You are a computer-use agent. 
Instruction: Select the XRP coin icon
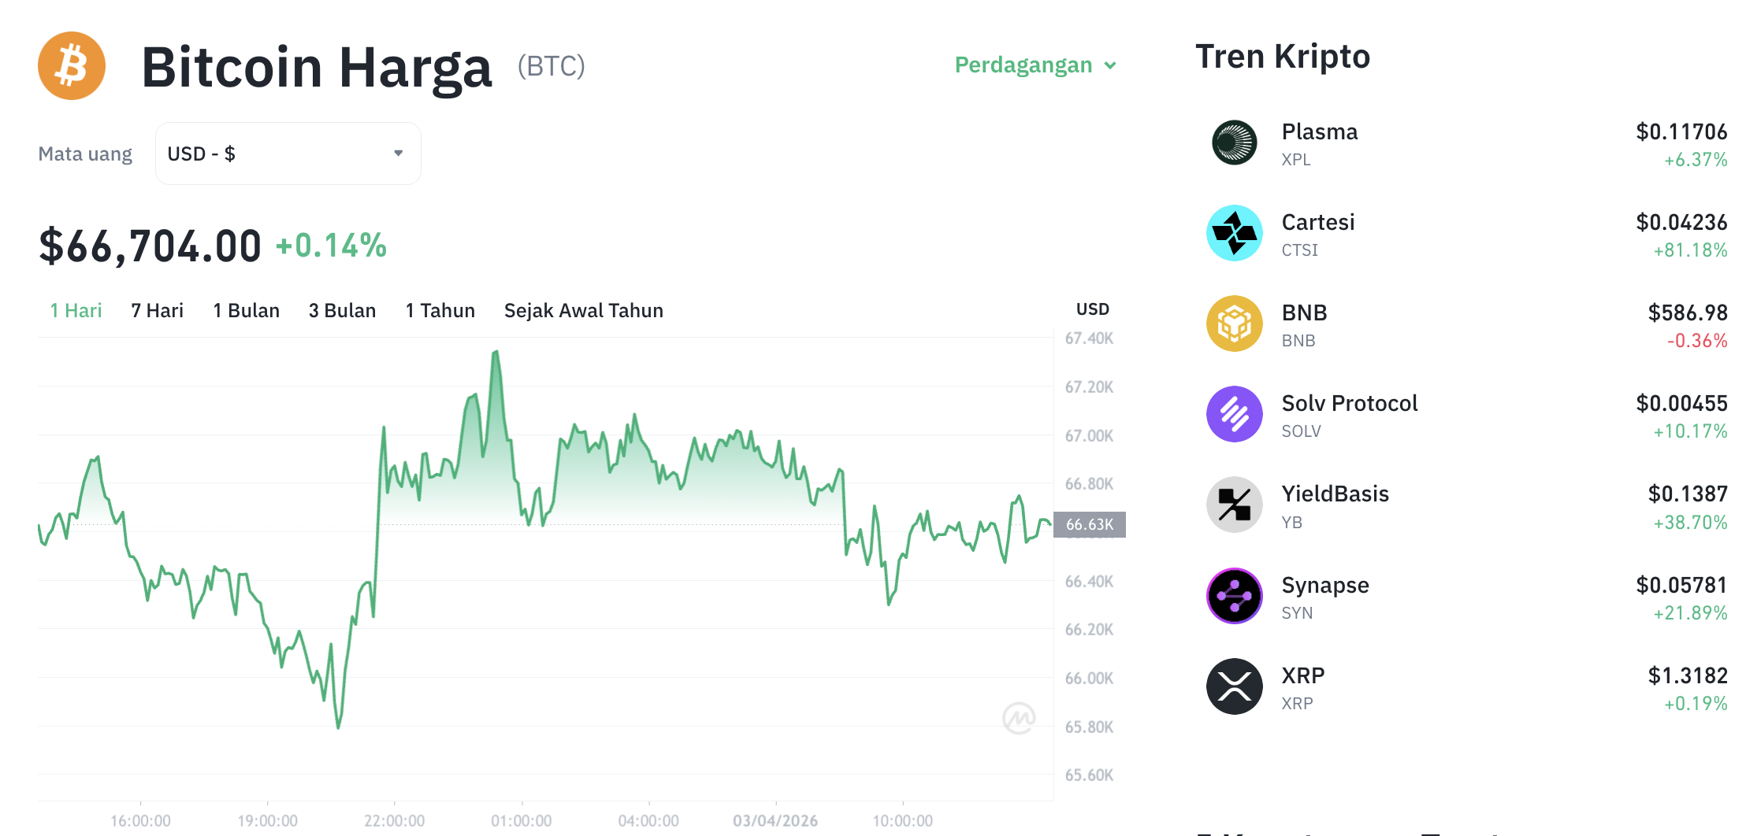1234,686
